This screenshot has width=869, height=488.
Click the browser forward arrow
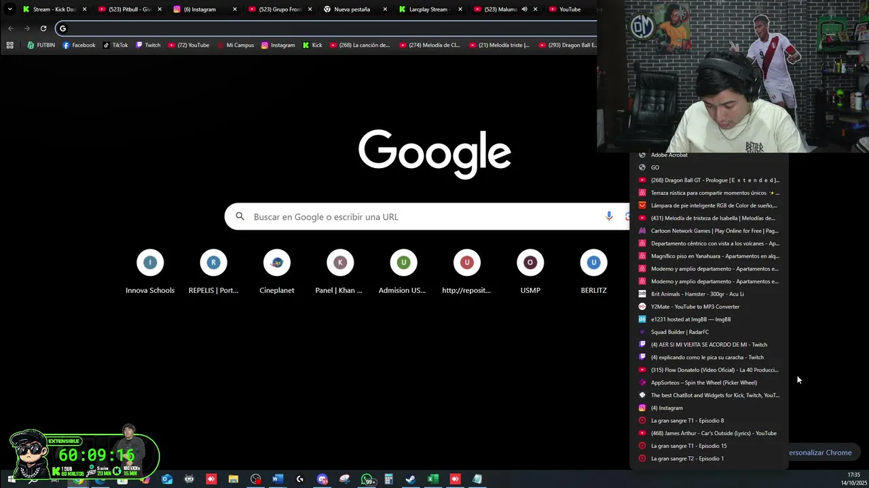click(27, 28)
